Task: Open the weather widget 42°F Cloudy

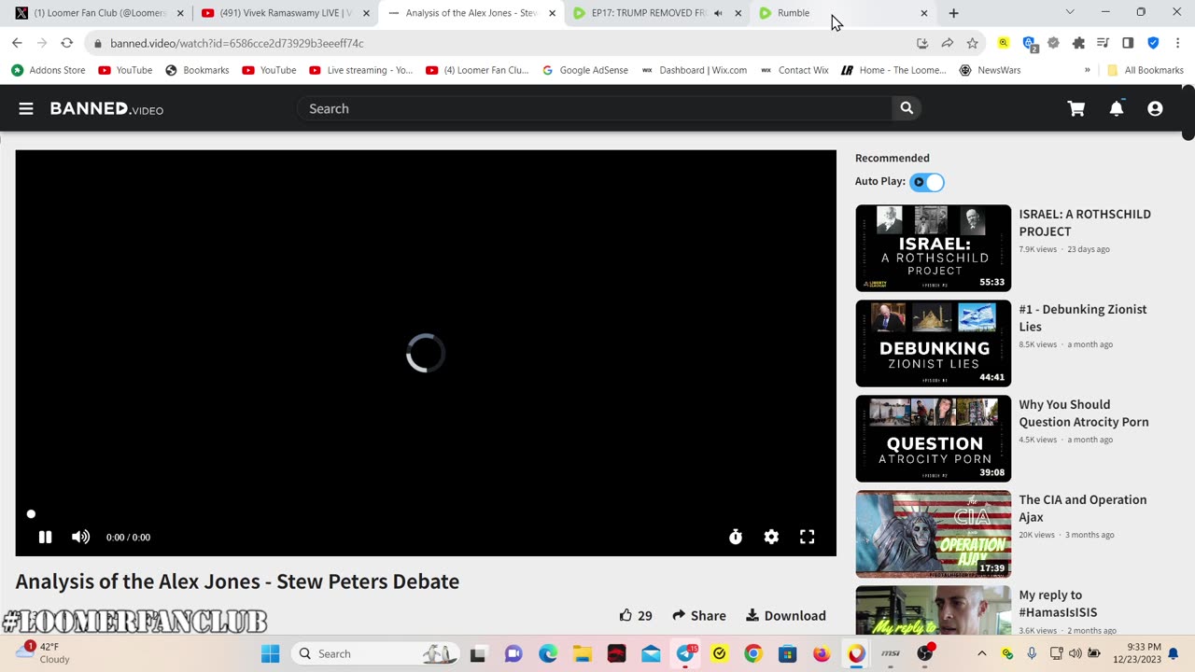Action: [x=43, y=652]
